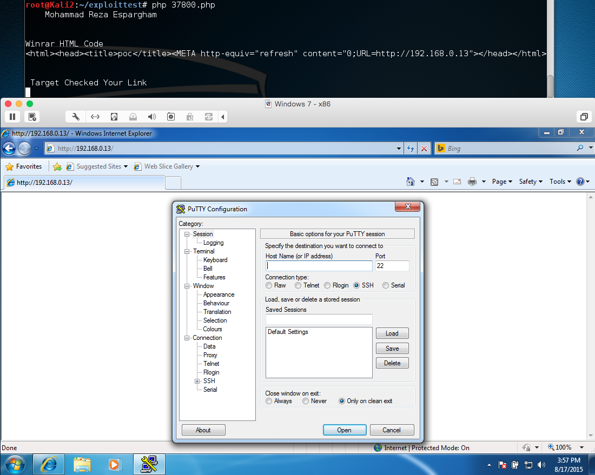
Task: Click the network adapter icon in VM toolbar
Action: point(95,117)
